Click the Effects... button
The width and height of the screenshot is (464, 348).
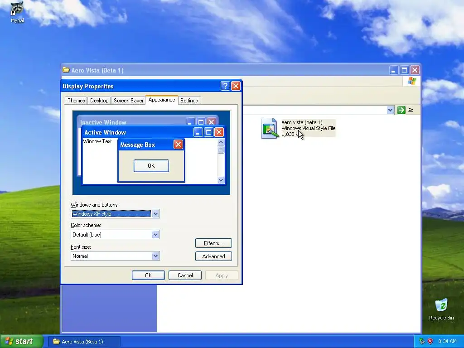(213, 243)
